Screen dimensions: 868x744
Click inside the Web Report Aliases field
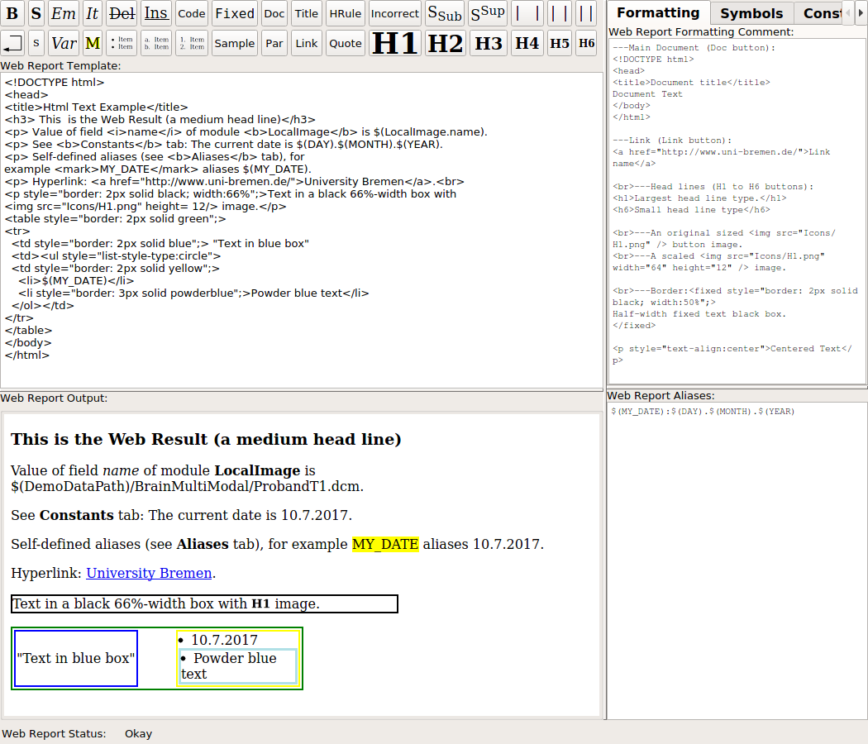point(737,562)
